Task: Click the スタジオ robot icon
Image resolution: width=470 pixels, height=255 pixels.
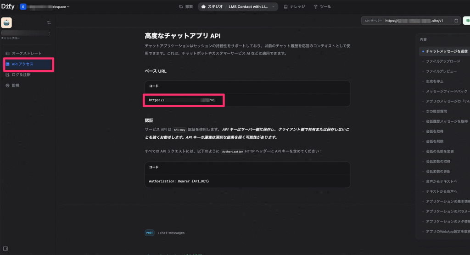Action: (203, 6)
